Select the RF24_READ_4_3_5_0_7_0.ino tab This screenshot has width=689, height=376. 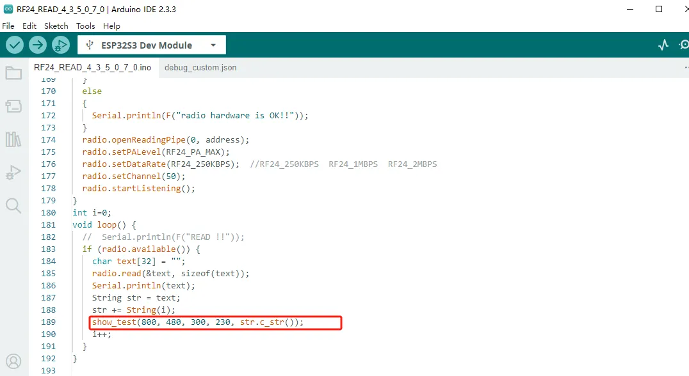92,67
